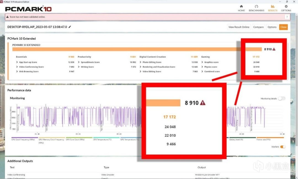This screenshot has width=298, height=179.
Task: Switch to the RESULTS tab
Action: [x=273, y=8]
